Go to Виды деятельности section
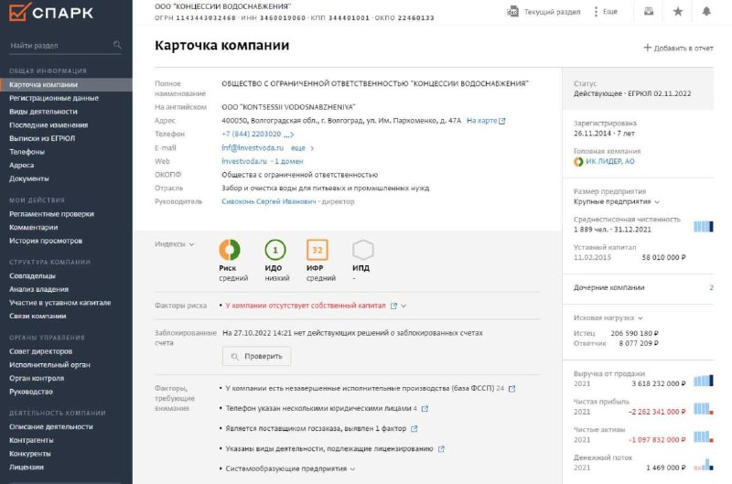732x484 pixels. [43, 112]
